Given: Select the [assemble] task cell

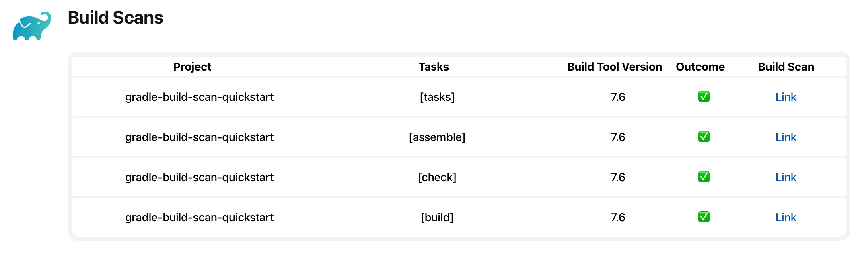Looking at the screenshot, I should tap(437, 137).
